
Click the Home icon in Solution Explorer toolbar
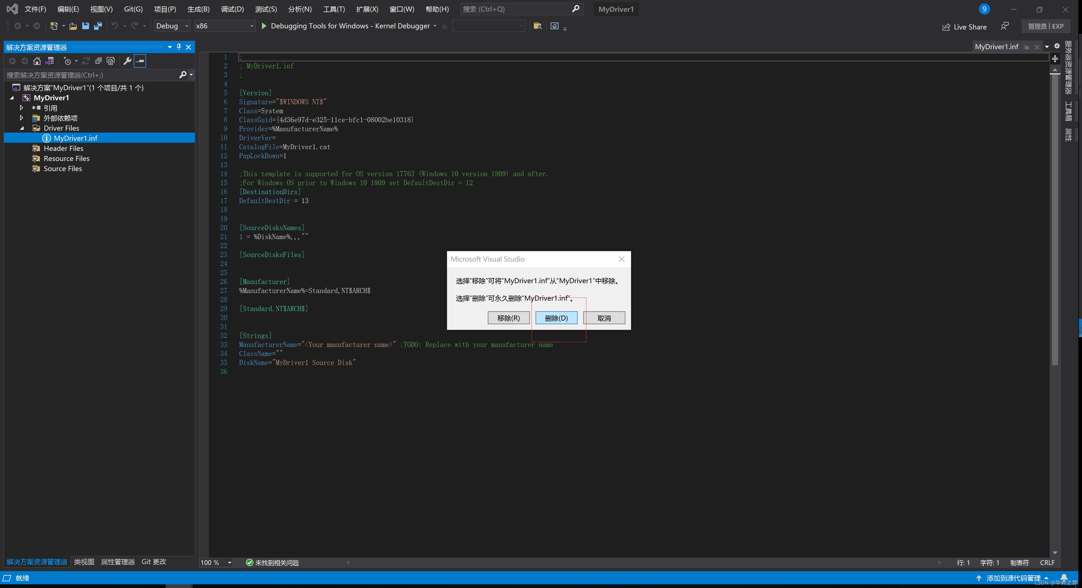[x=37, y=61]
